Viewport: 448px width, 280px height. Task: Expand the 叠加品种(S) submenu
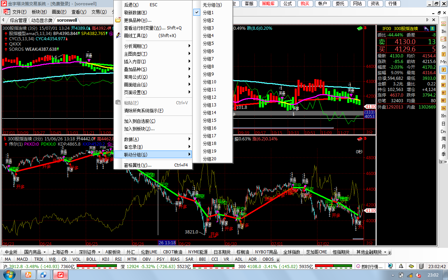(153, 69)
